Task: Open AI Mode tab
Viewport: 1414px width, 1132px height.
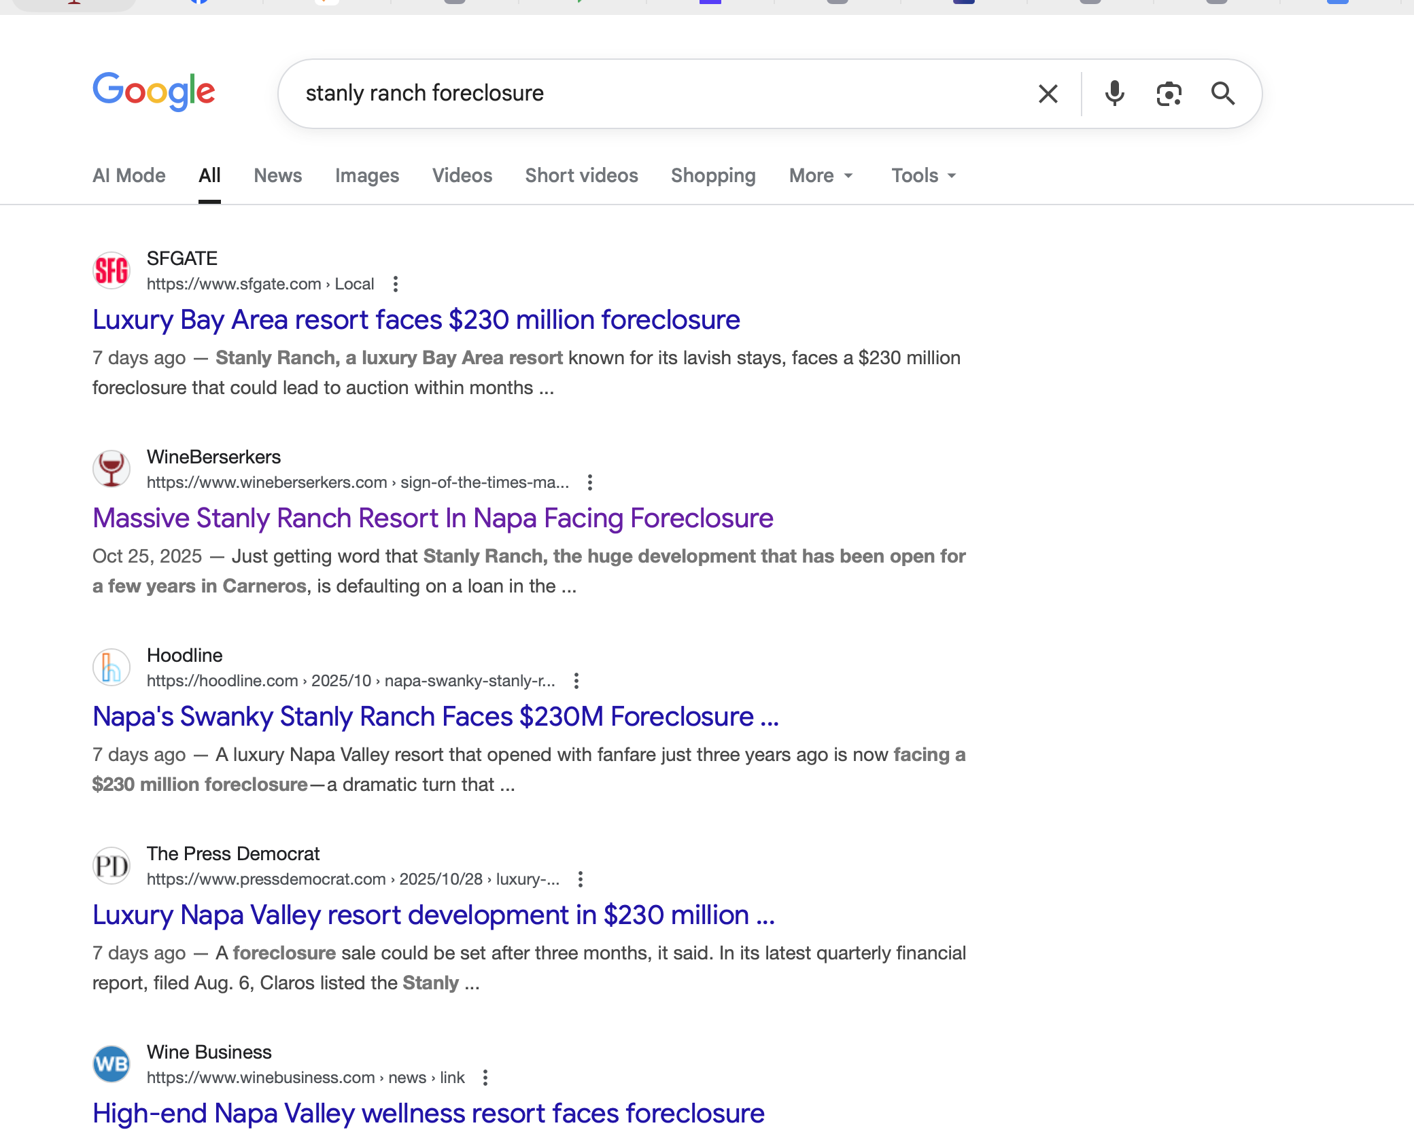Action: click(128, 176)
